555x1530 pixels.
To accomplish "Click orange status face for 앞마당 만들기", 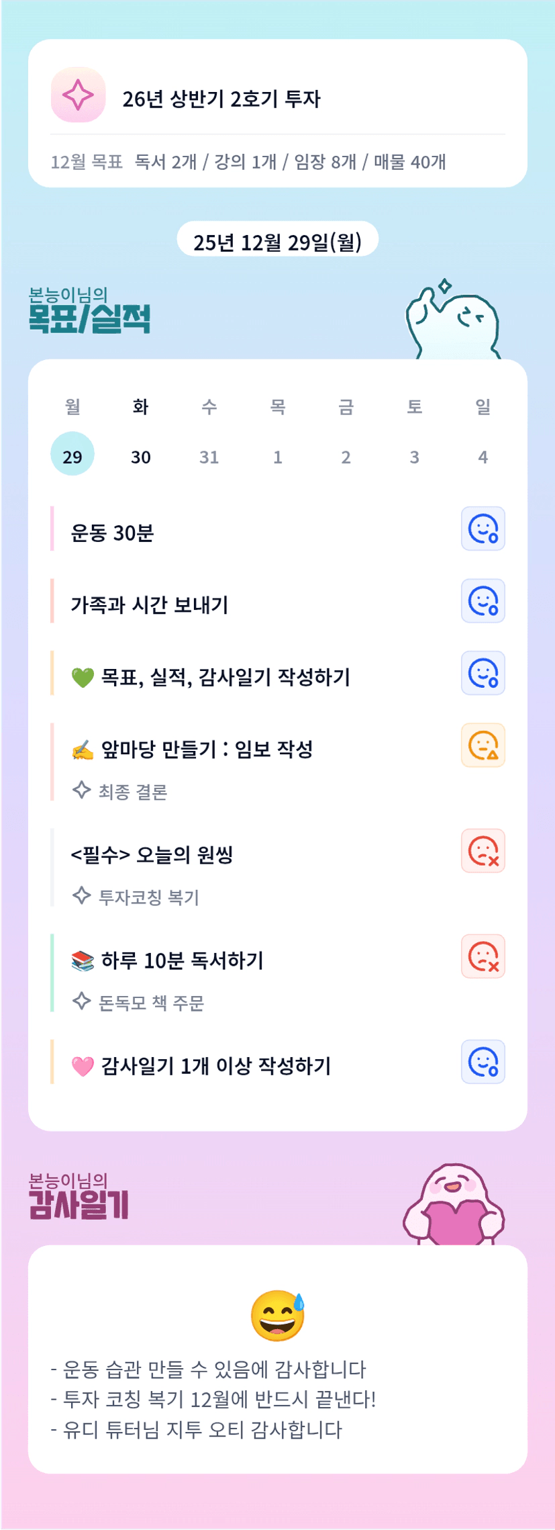I will pyautogui.click(x=483, y=746).
